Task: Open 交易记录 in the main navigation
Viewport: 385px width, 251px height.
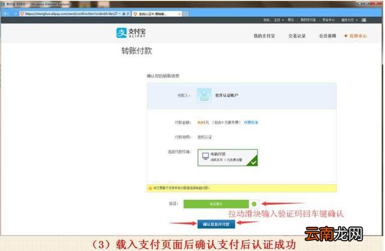Action: pyautogui.click(x=297, y=36)
